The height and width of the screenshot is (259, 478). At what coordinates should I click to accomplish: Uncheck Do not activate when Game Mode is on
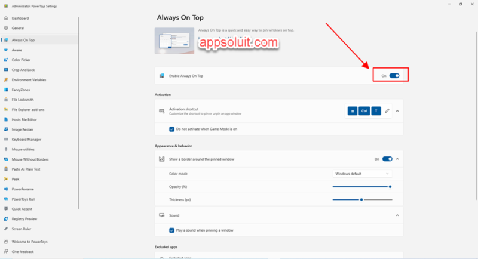(x=171, y=129)
